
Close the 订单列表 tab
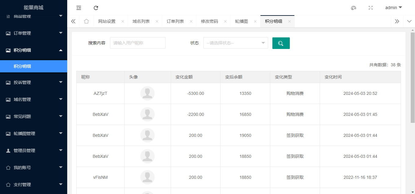191,21
